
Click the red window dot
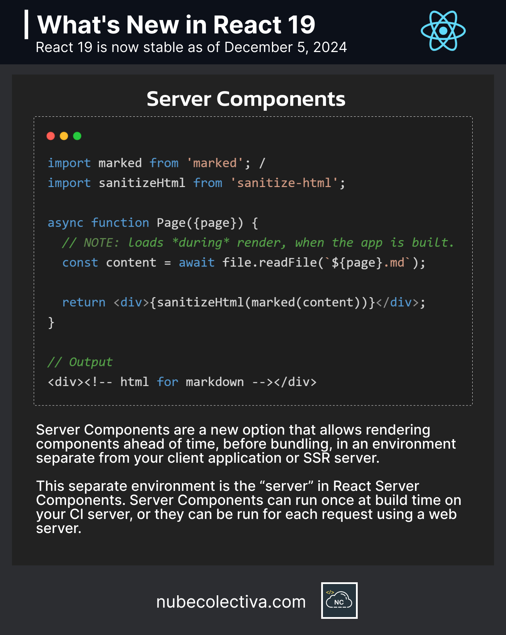pyautogui.click(x=51, y=136)
